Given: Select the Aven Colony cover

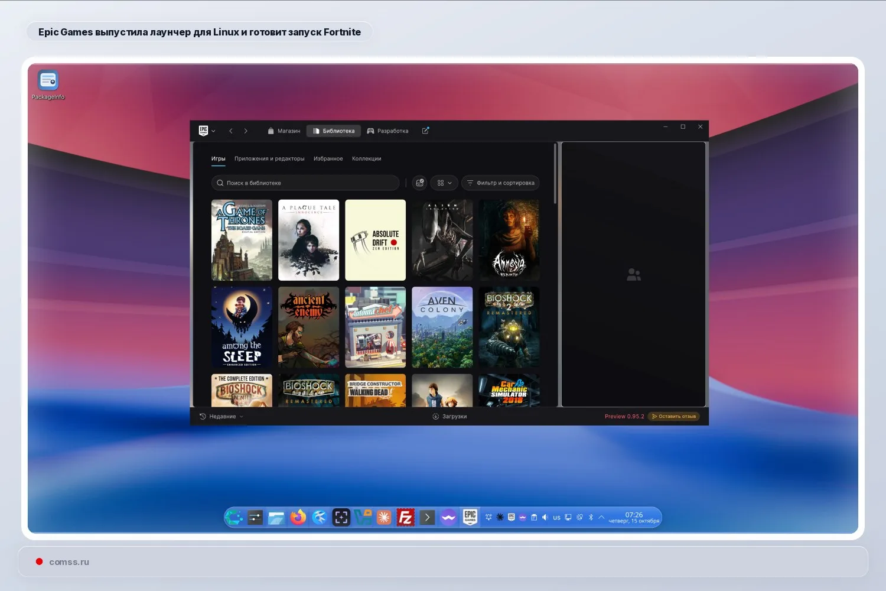Looking at the screenshot, I should [442, 327].
